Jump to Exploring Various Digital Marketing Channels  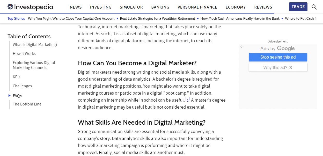[34, 65]
